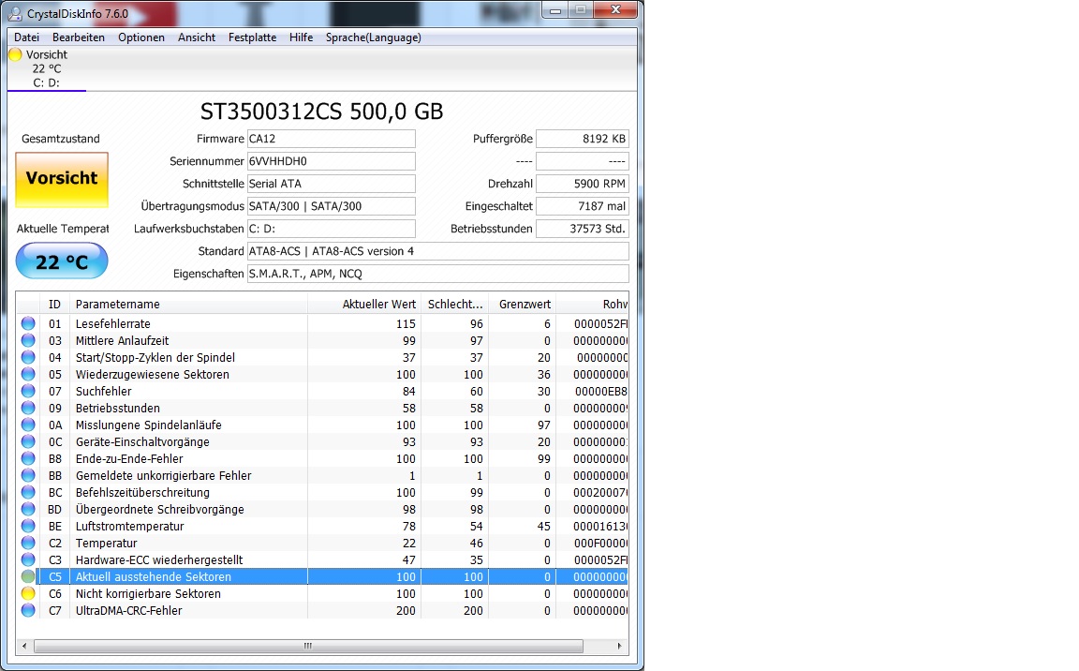
Task: Click the status dot for Ende-zu-Ende-Fehler
Action: point(28,458)
